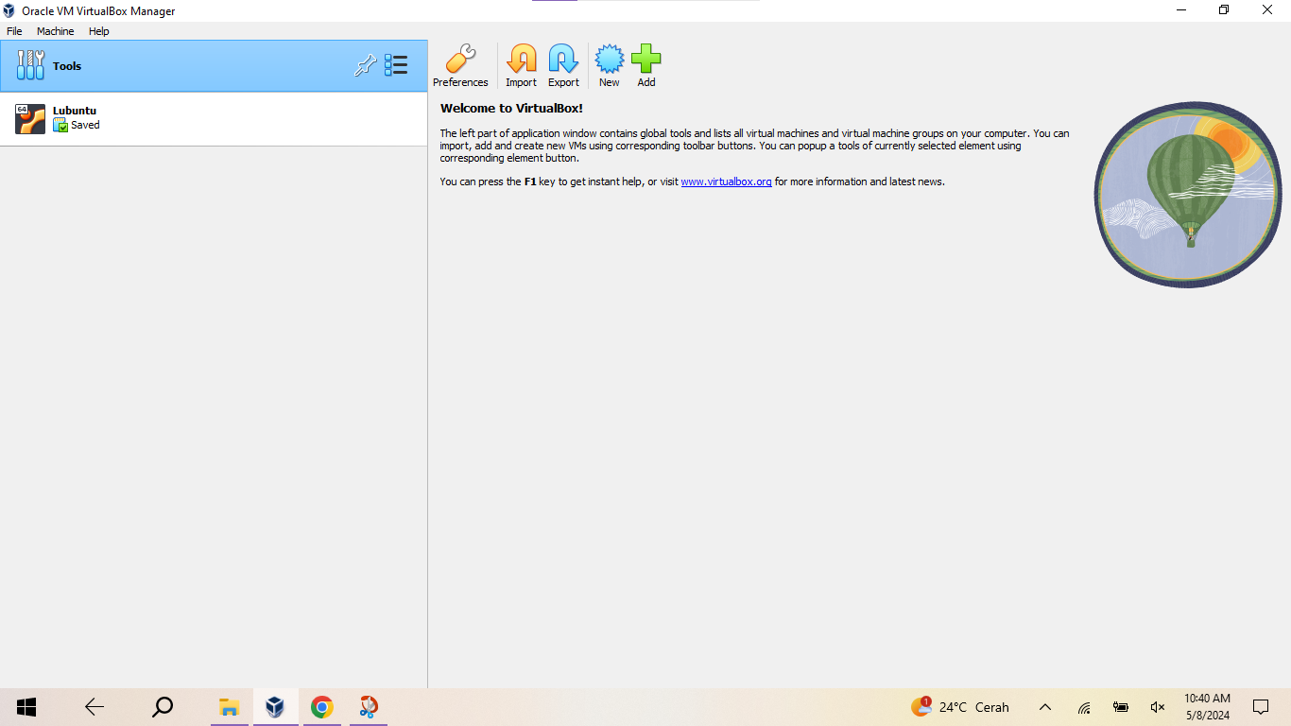Open taskbar Search

point(163,707)
